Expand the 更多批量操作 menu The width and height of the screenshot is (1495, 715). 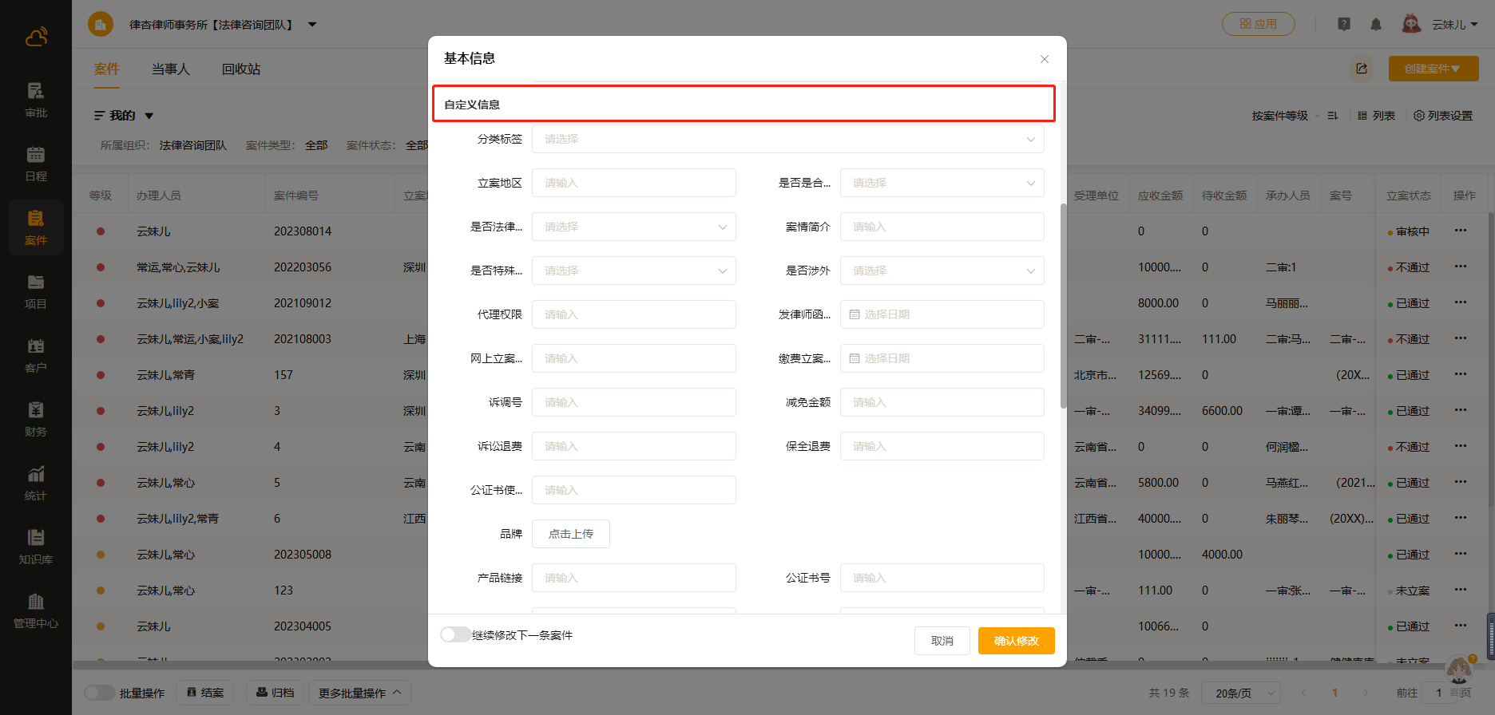click(x=359, y=693)
